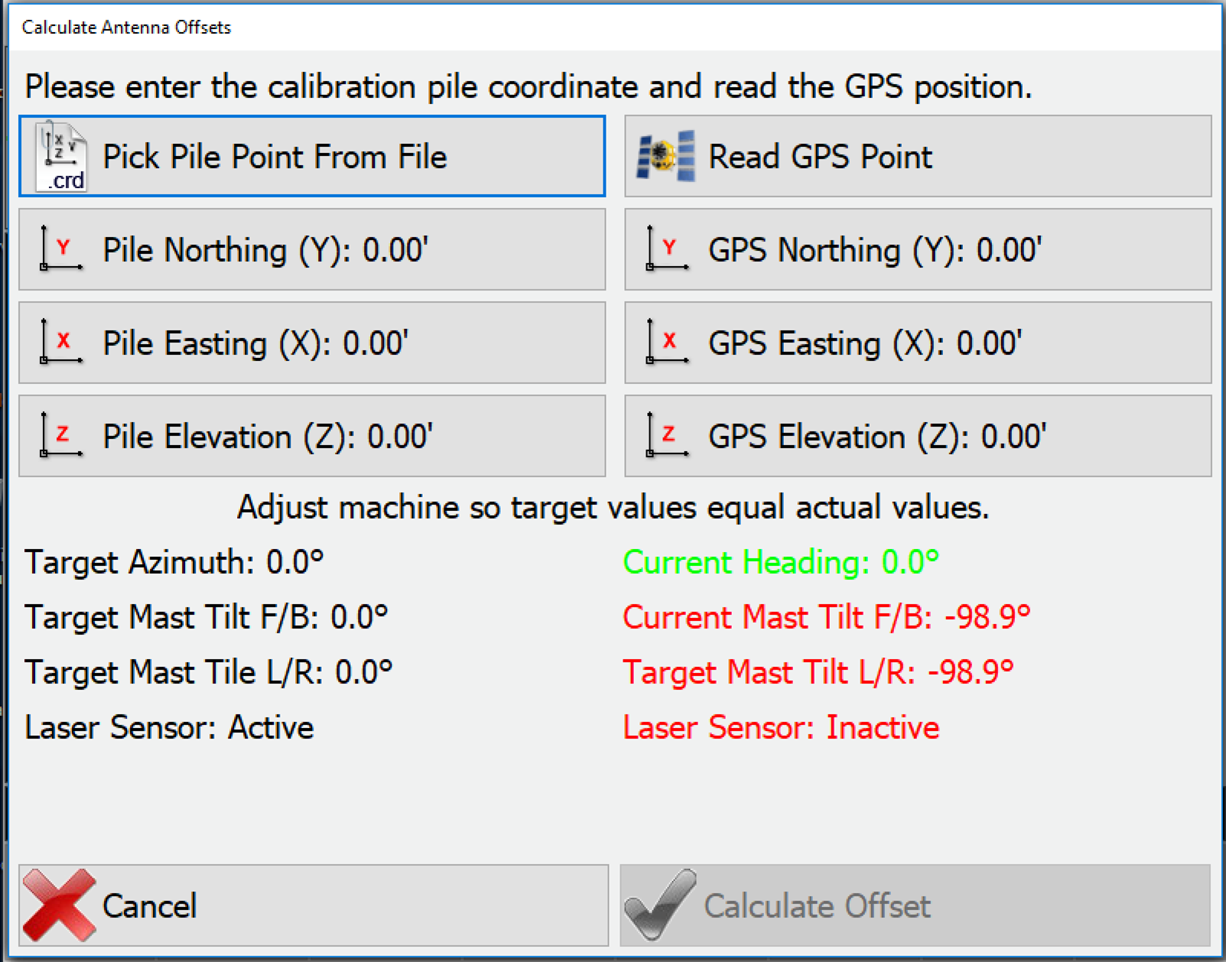
Task: Click the Y axis icon next to GPS Northing
Action: (x=665, y=250)
